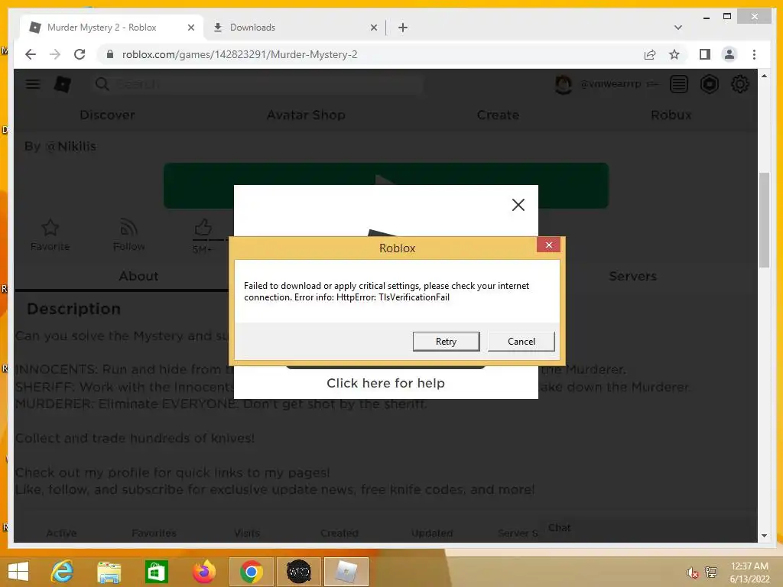Like the game with thumbs up

tap(203, 228)
